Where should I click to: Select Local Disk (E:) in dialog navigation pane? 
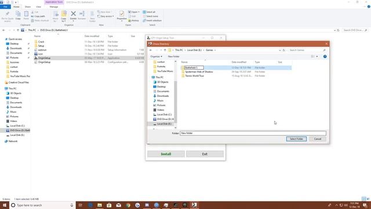(x=164, y=124)
